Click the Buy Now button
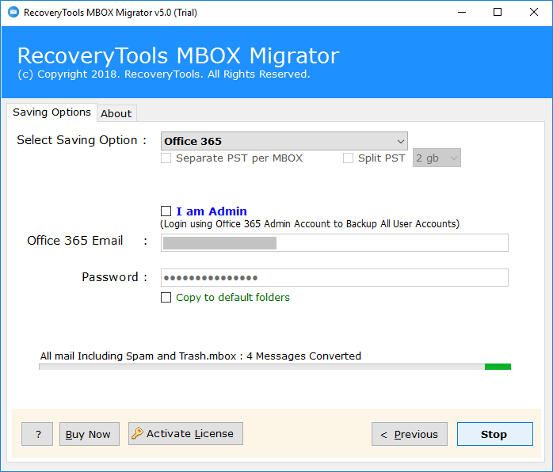 click(90, 434)
